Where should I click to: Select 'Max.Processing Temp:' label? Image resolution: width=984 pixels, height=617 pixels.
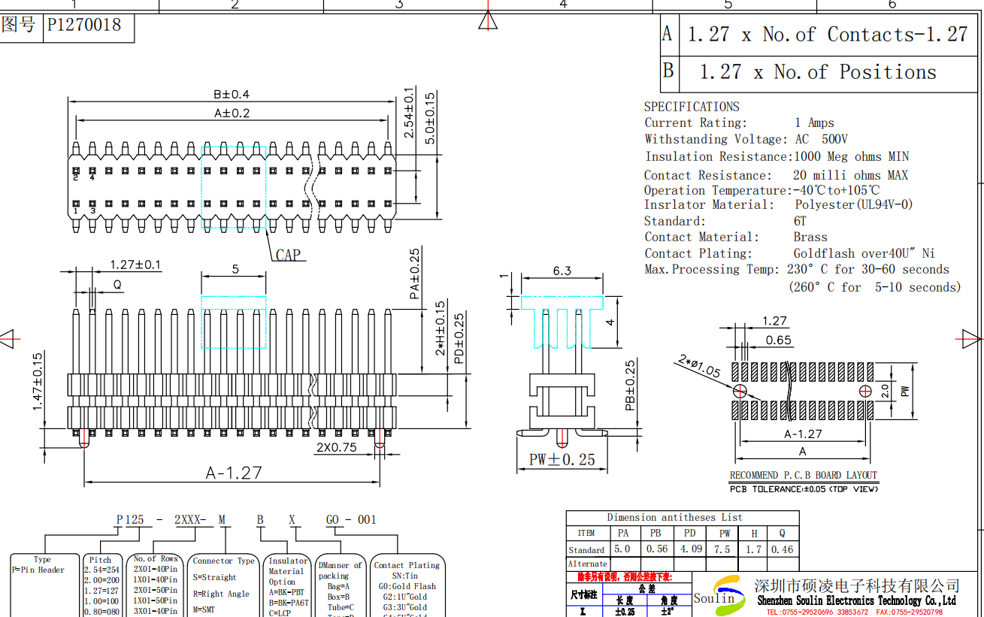point(711,270)
